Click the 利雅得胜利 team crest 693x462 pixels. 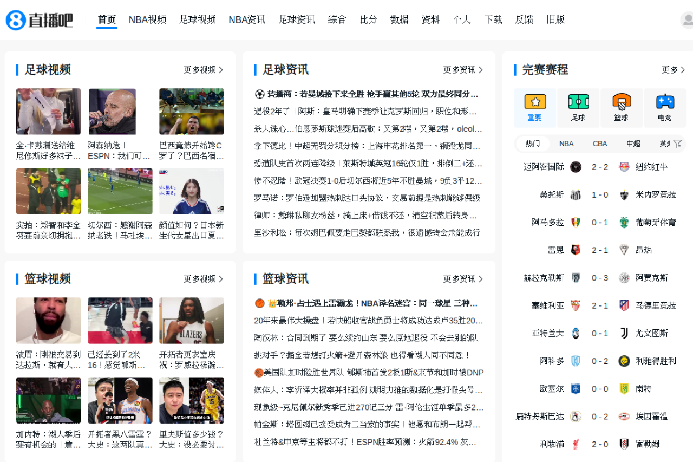pos(624,361)
